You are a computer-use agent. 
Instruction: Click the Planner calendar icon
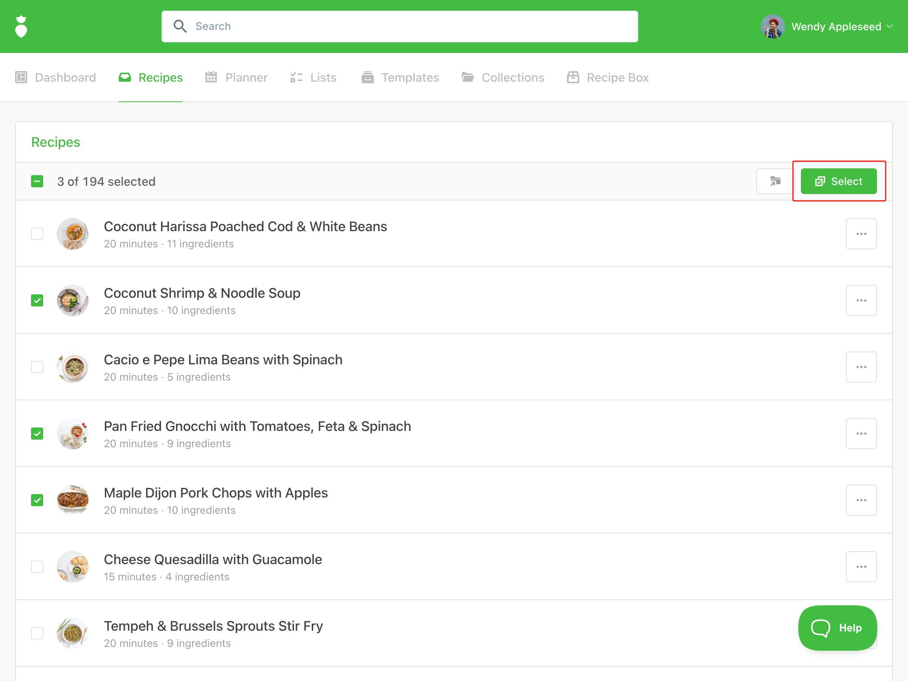(211, 77)
